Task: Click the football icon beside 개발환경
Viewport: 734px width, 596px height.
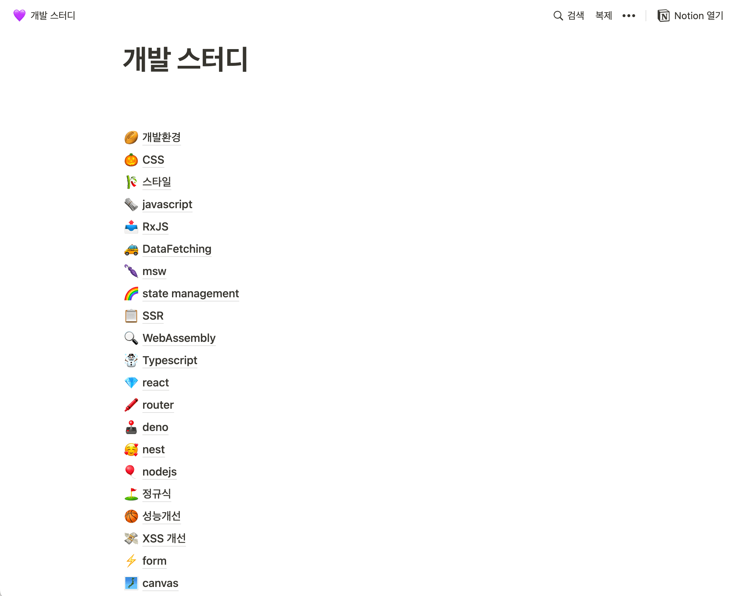Action: click(131, 138)
